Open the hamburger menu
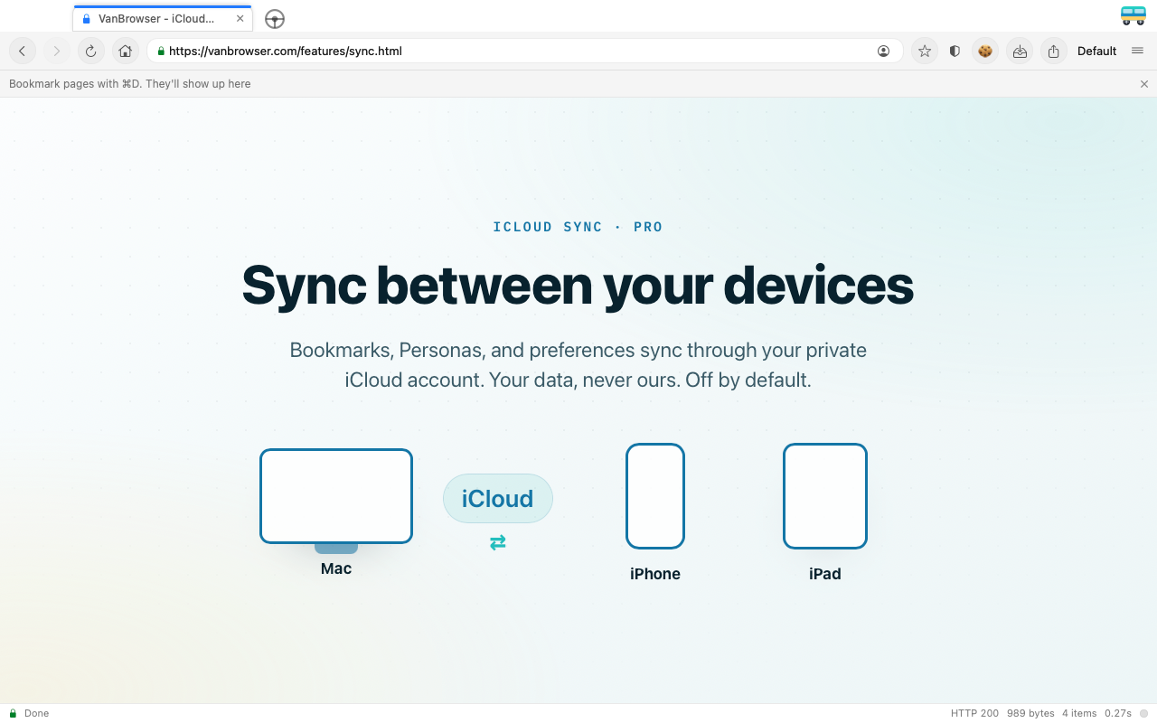 coord(1137,51)
